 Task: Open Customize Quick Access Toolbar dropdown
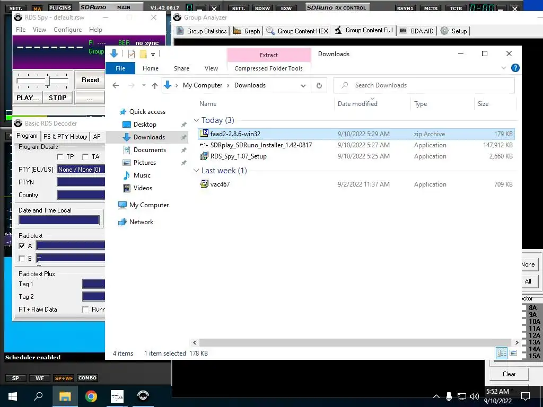153,55
